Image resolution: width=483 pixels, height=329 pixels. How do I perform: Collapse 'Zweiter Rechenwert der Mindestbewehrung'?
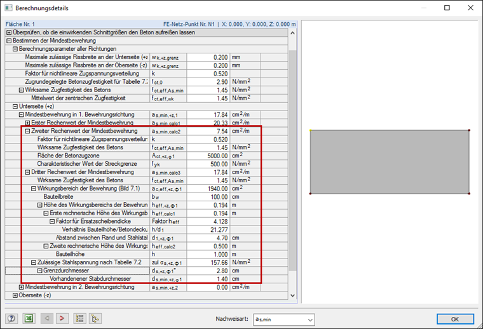point(27,131)
